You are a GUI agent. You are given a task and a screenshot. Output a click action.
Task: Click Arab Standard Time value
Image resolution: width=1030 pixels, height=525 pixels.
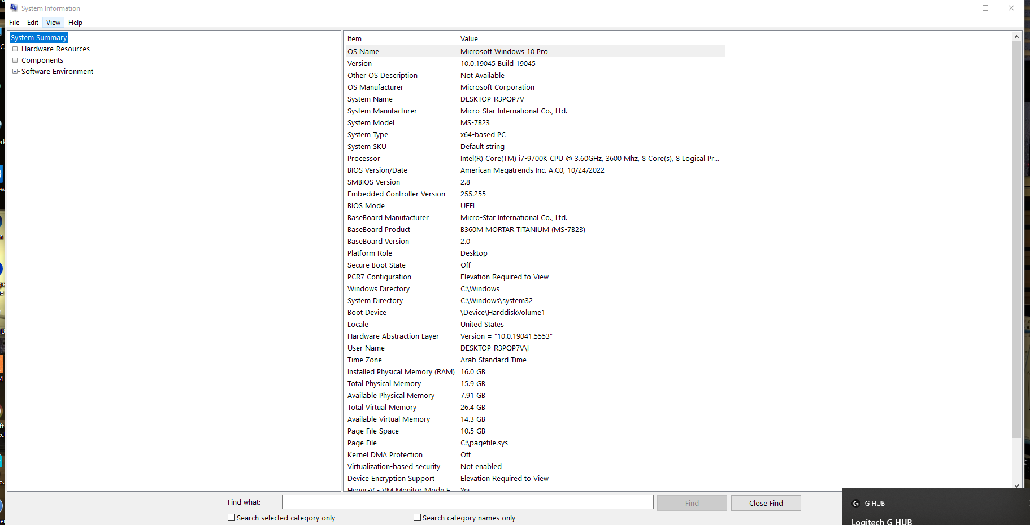pyautogui.click(x=493, y=360)
